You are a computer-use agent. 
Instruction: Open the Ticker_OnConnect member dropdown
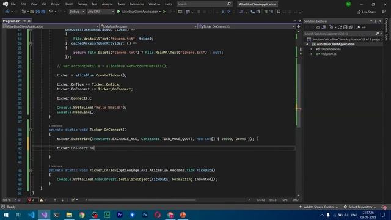point(247,26)
